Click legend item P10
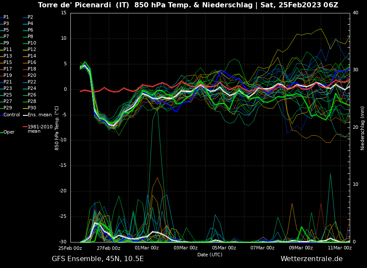The image size is (367, 268). (32, 43)
